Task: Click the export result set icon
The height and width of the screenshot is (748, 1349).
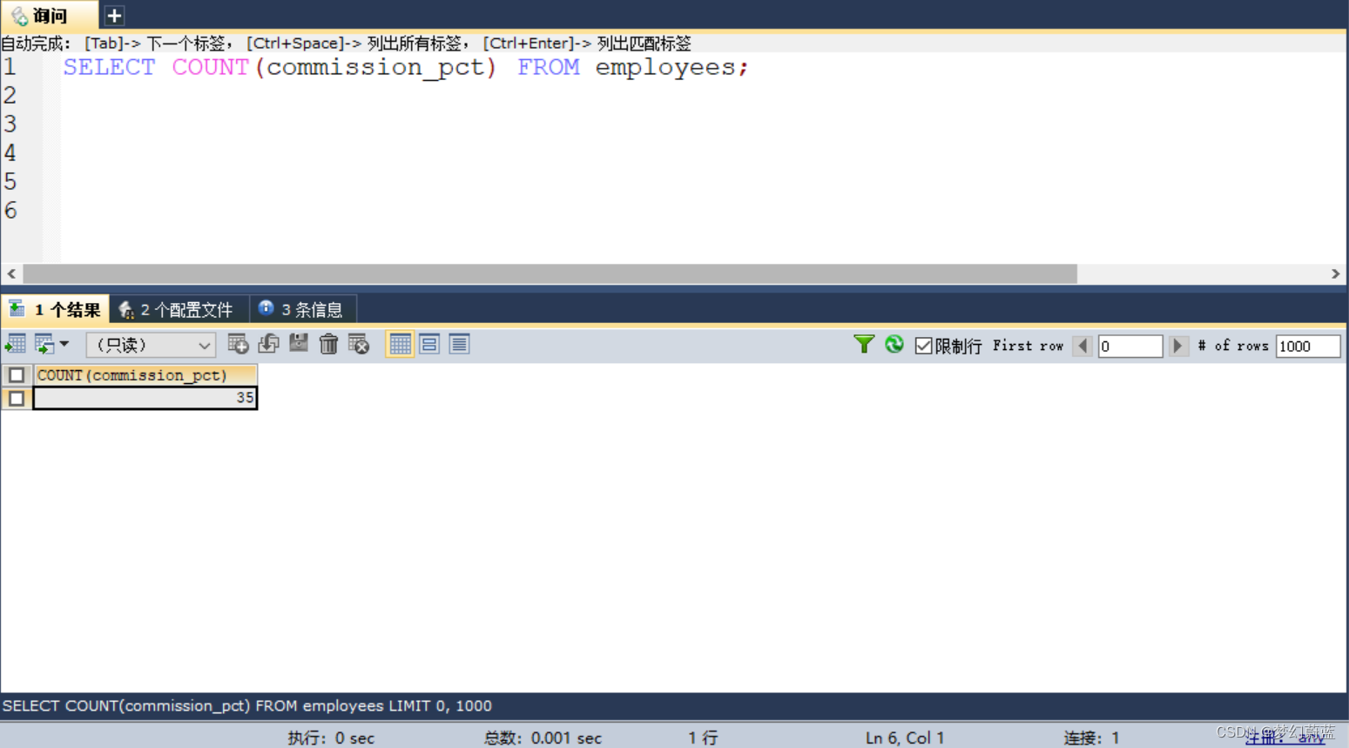Action: pyautogui.click(x=16, y=345)
